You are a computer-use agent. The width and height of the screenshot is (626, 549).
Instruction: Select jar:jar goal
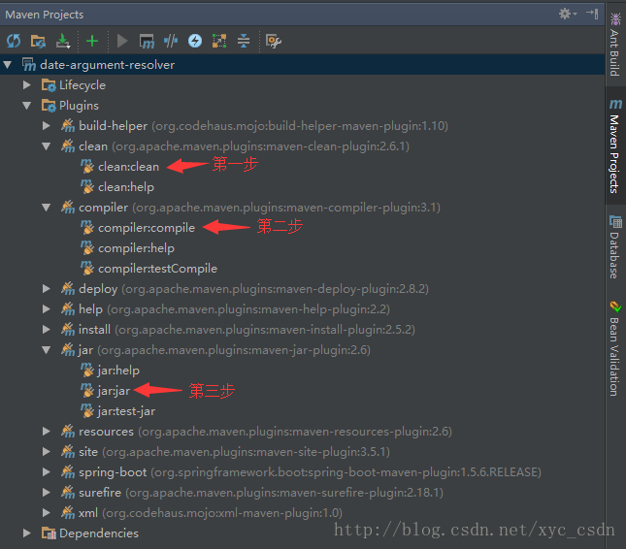coord(114,391)
